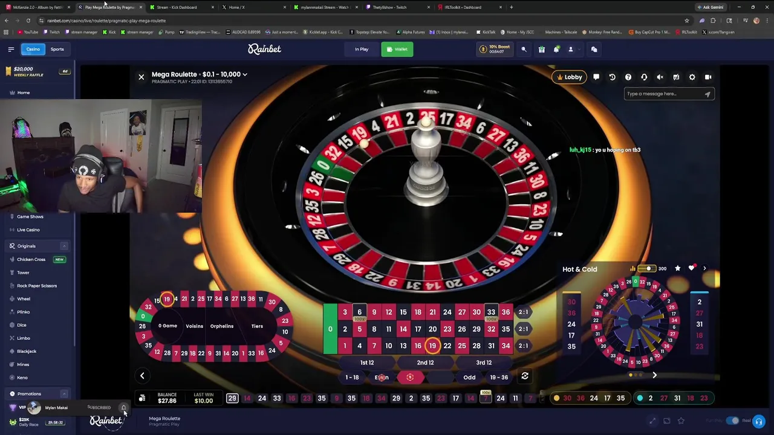
Task: Open the site chat bubbles icon
Action: click(x=594, y=50)
